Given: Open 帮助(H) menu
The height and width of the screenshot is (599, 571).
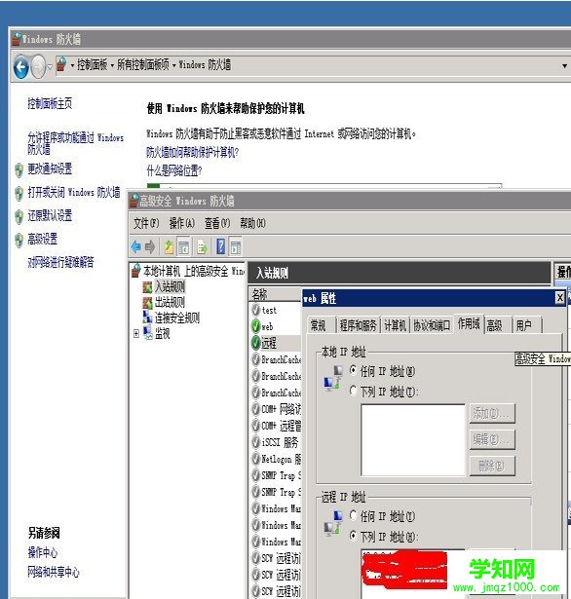Looking at the screenshot, I should coord(252,223).
